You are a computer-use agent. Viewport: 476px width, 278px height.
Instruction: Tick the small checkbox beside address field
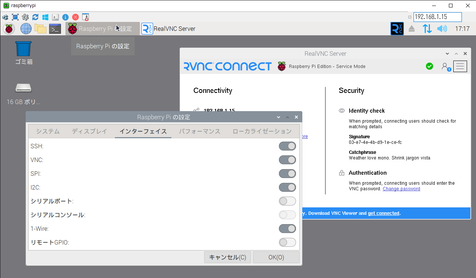pos(410,17)
